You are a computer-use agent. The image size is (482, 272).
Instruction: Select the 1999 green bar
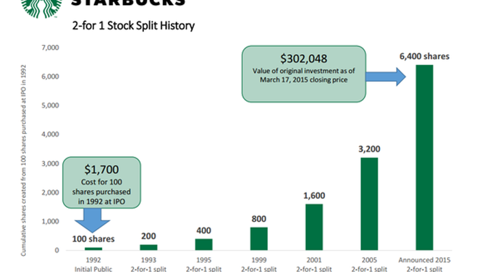click(x=259, y=239)
